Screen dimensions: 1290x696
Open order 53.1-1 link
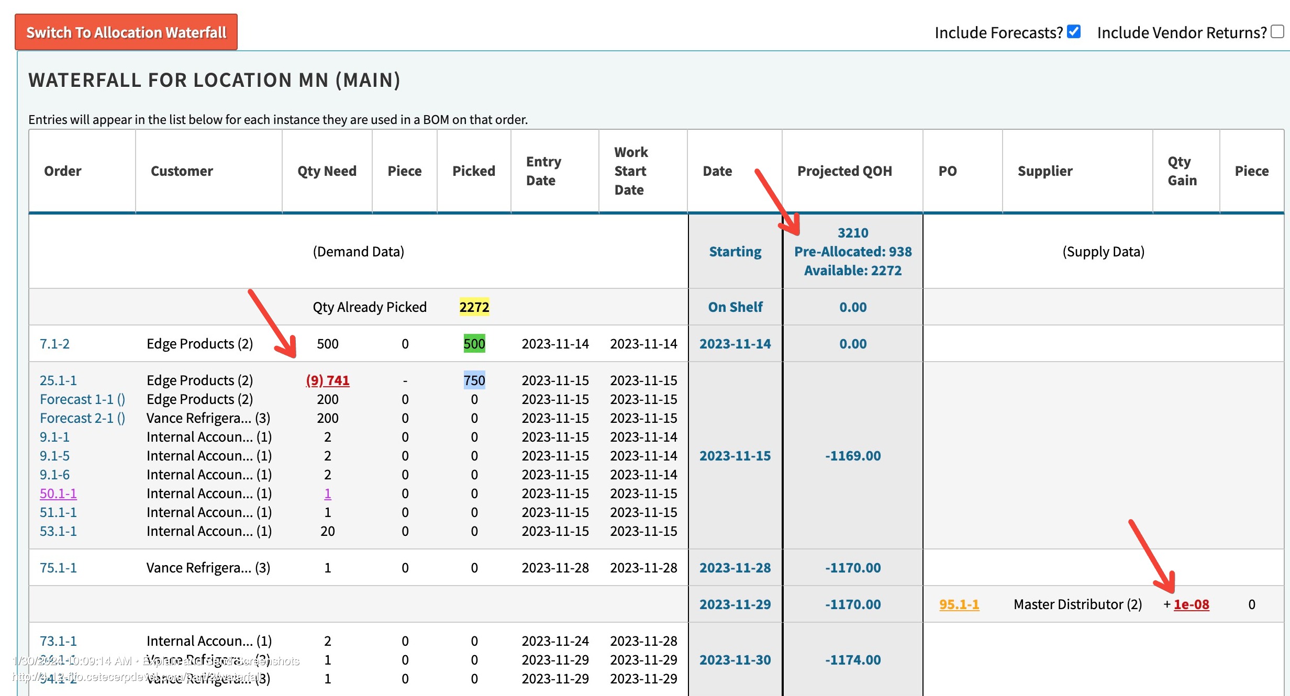pos(58,531)
